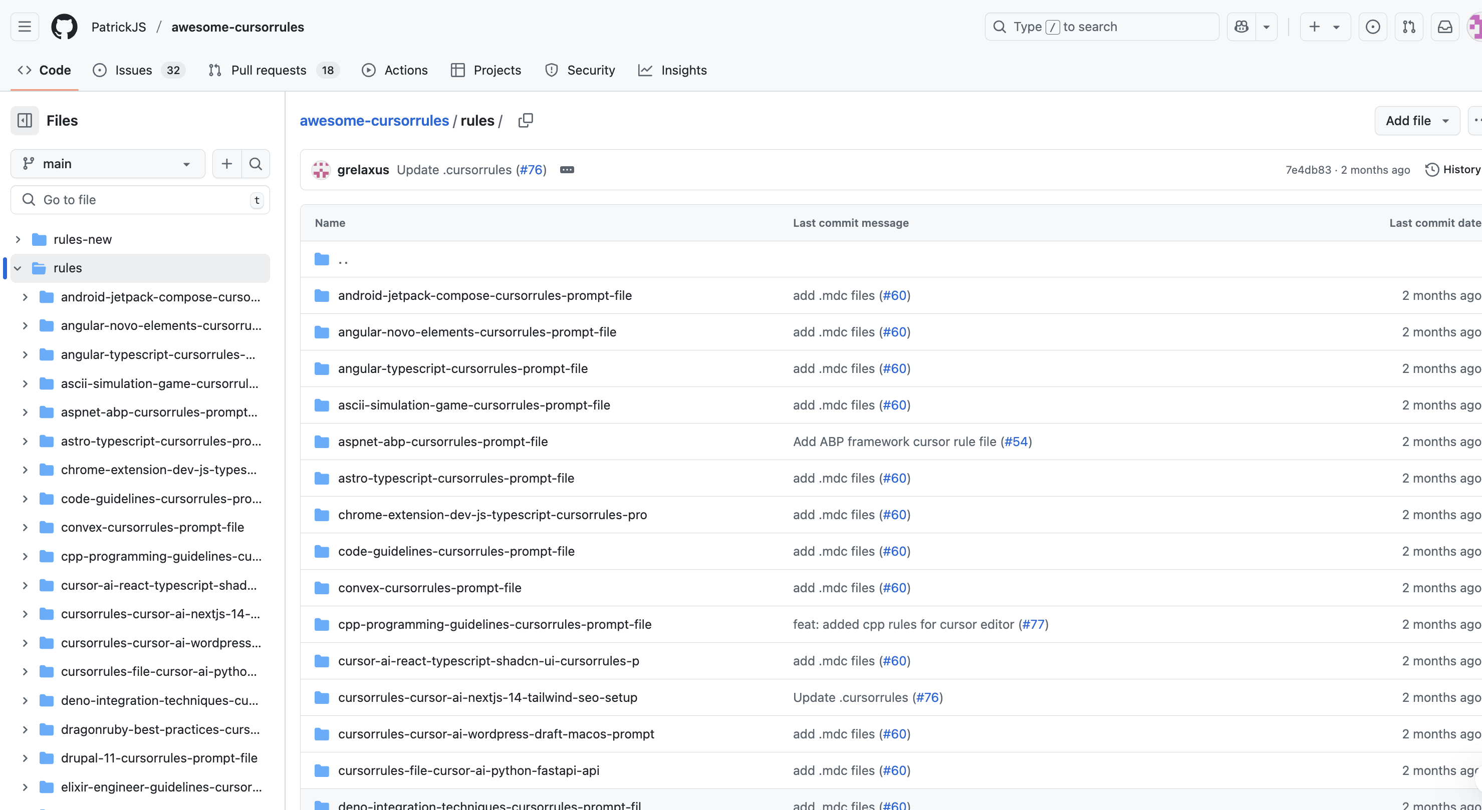Open the History link
The height and width of the screenshot is (810, 1482).
1452,170
